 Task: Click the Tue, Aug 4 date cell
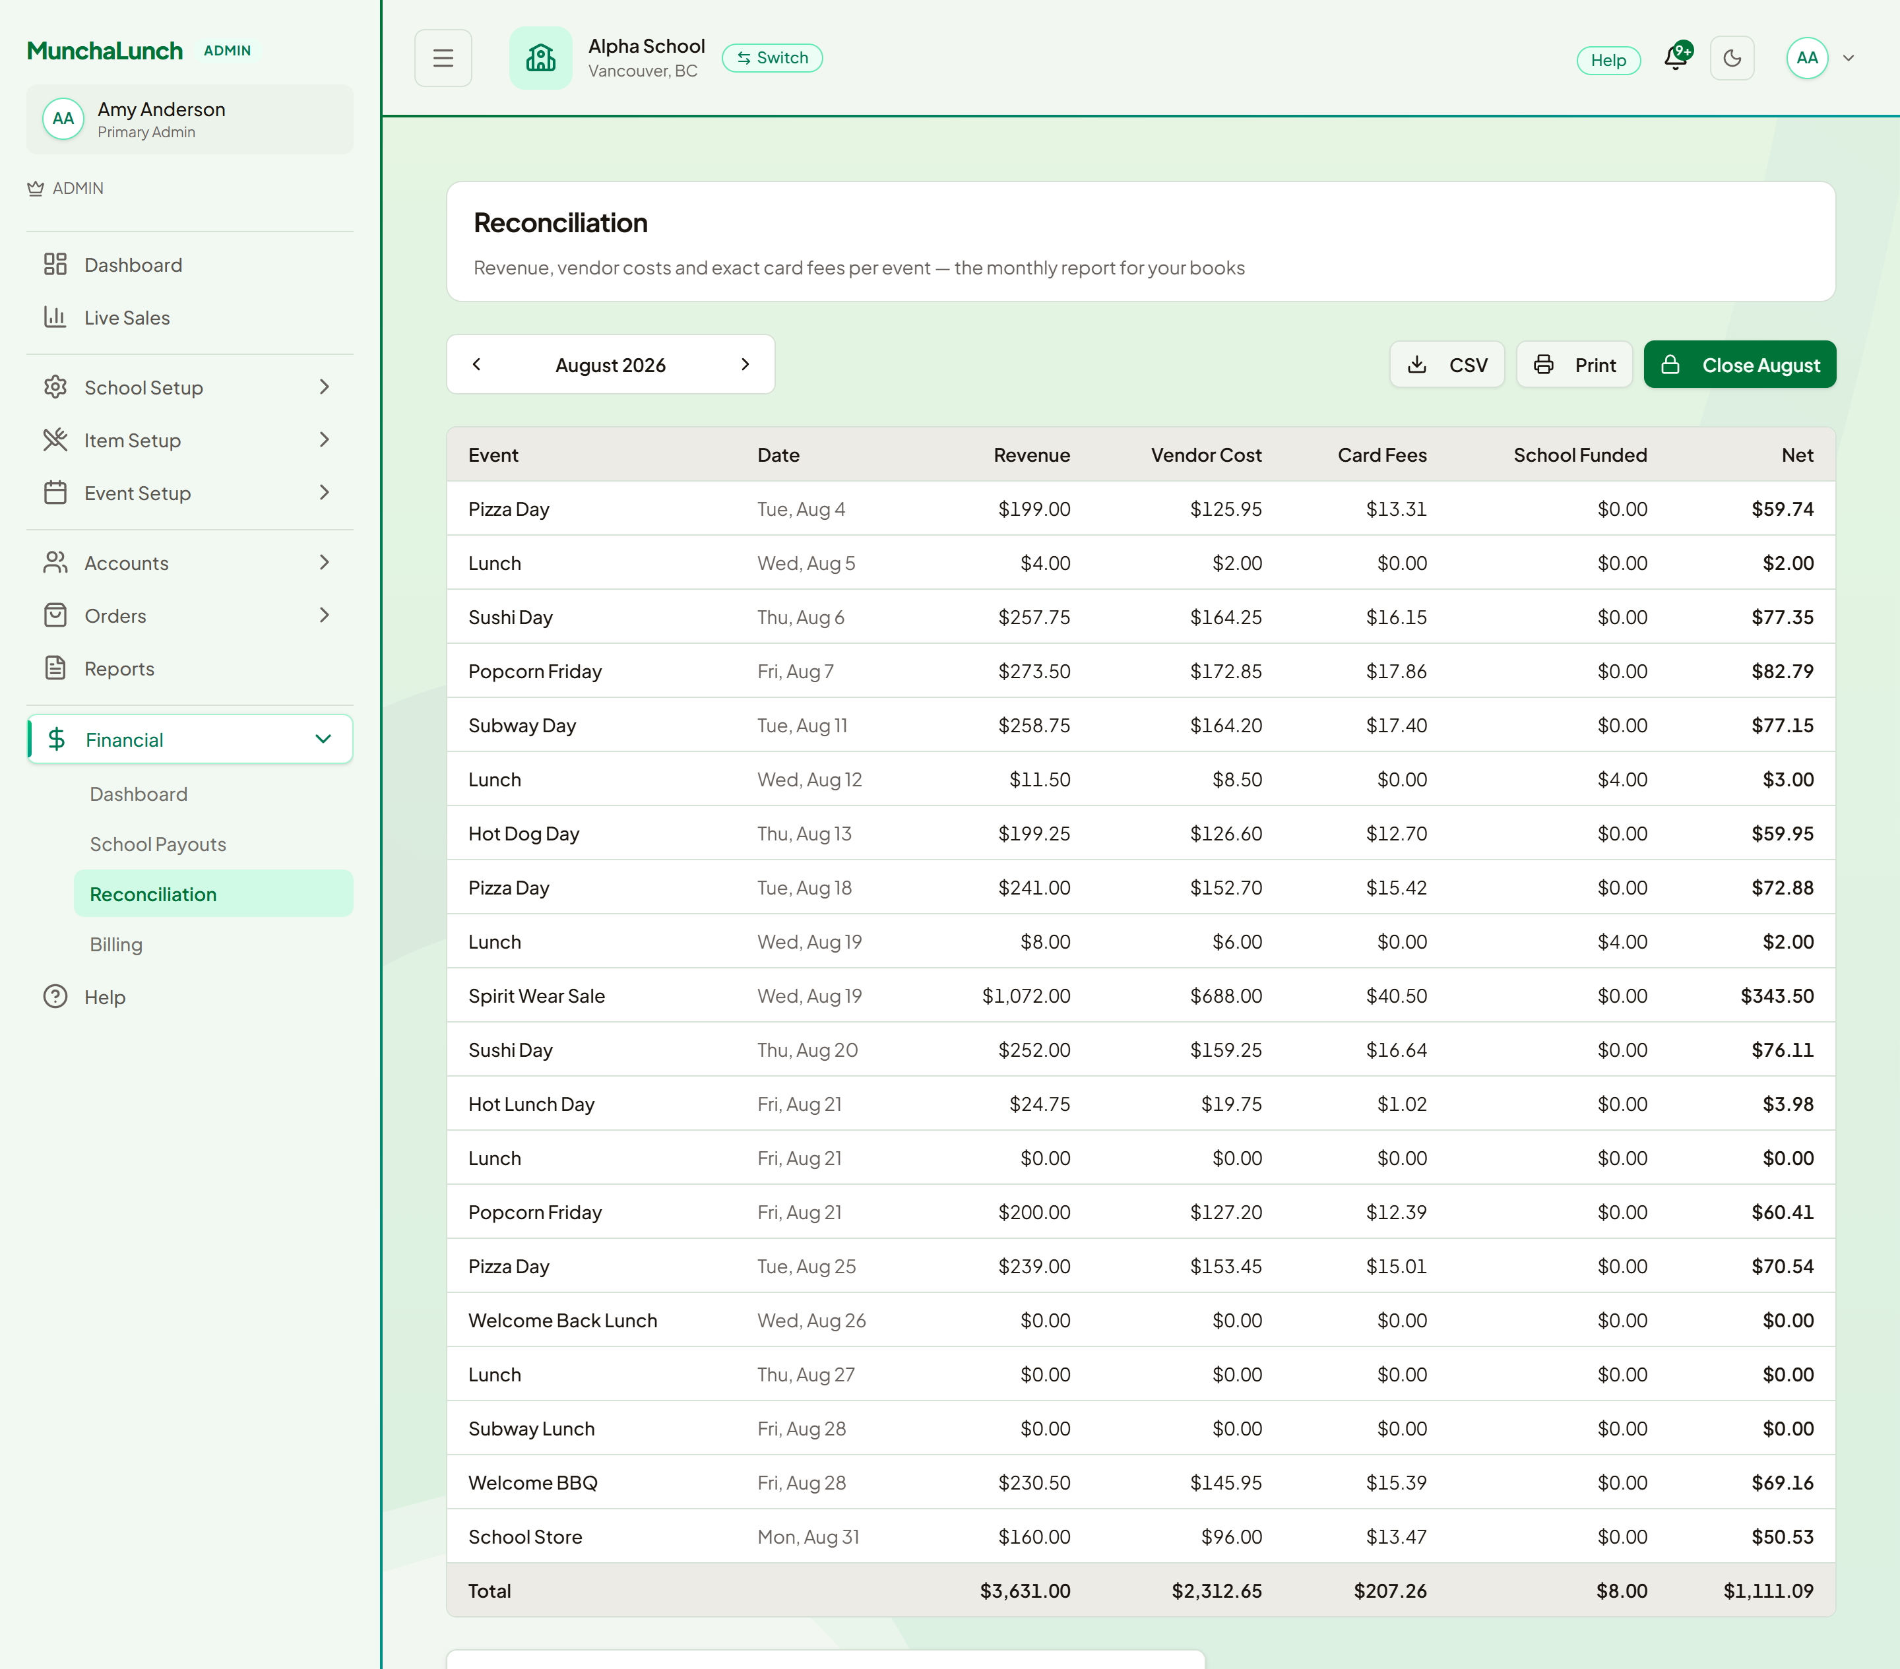click(802, 509)
